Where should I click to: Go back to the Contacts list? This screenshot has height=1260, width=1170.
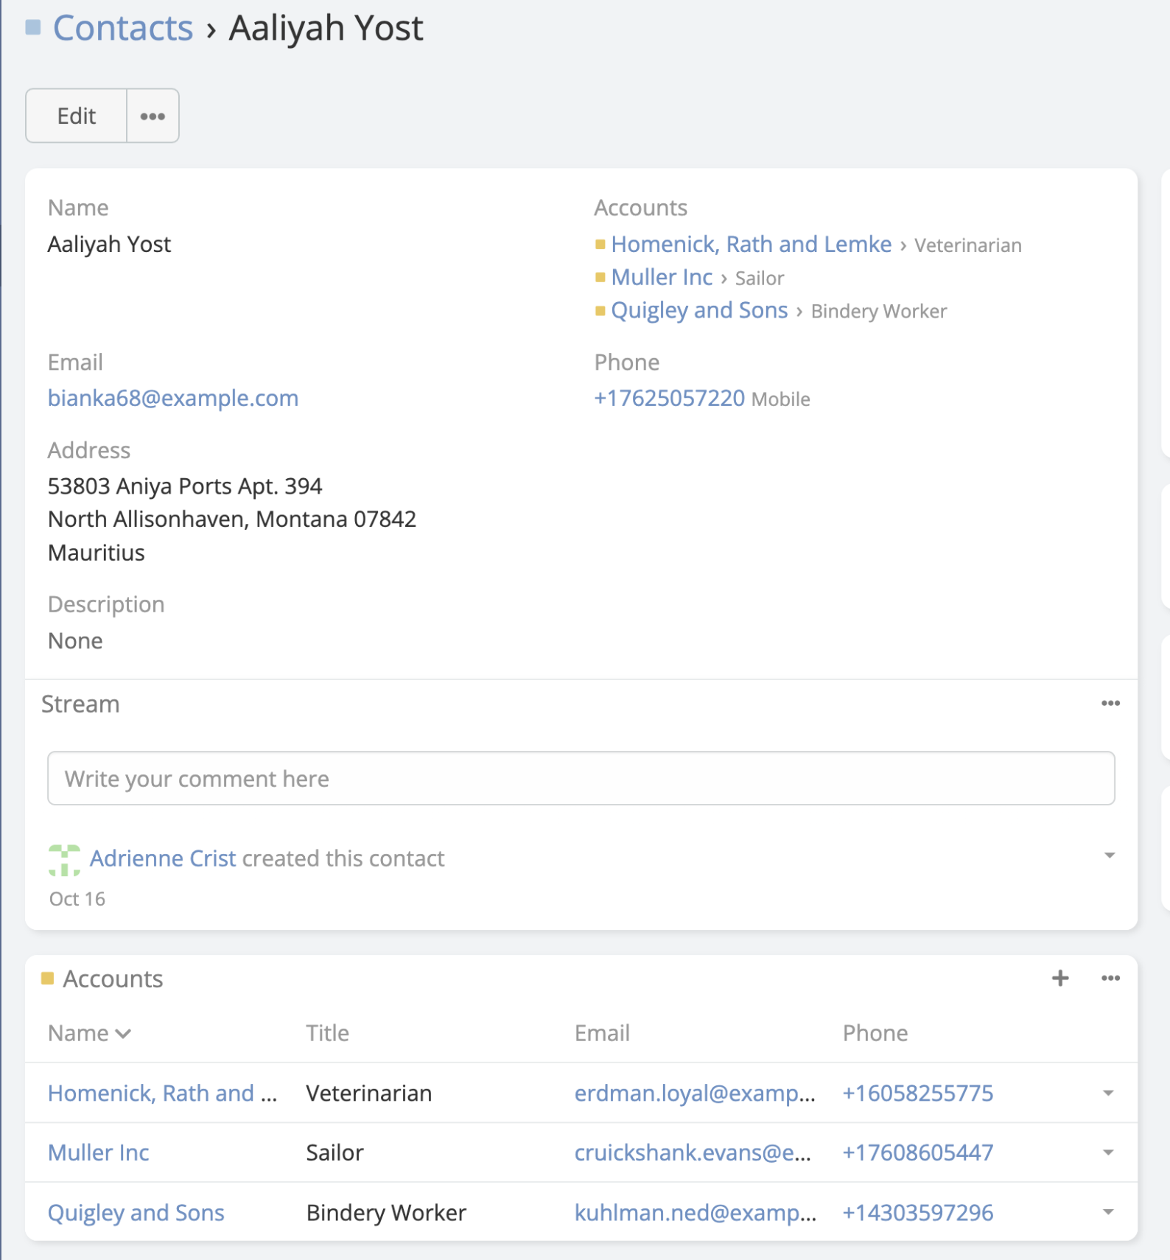(x=122, y=29)
